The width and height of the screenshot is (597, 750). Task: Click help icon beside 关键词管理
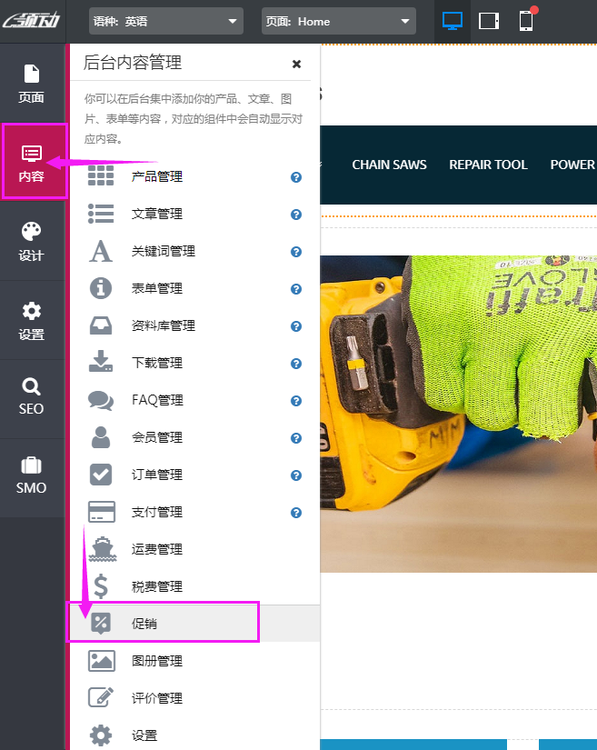click(x=295, y=252)
